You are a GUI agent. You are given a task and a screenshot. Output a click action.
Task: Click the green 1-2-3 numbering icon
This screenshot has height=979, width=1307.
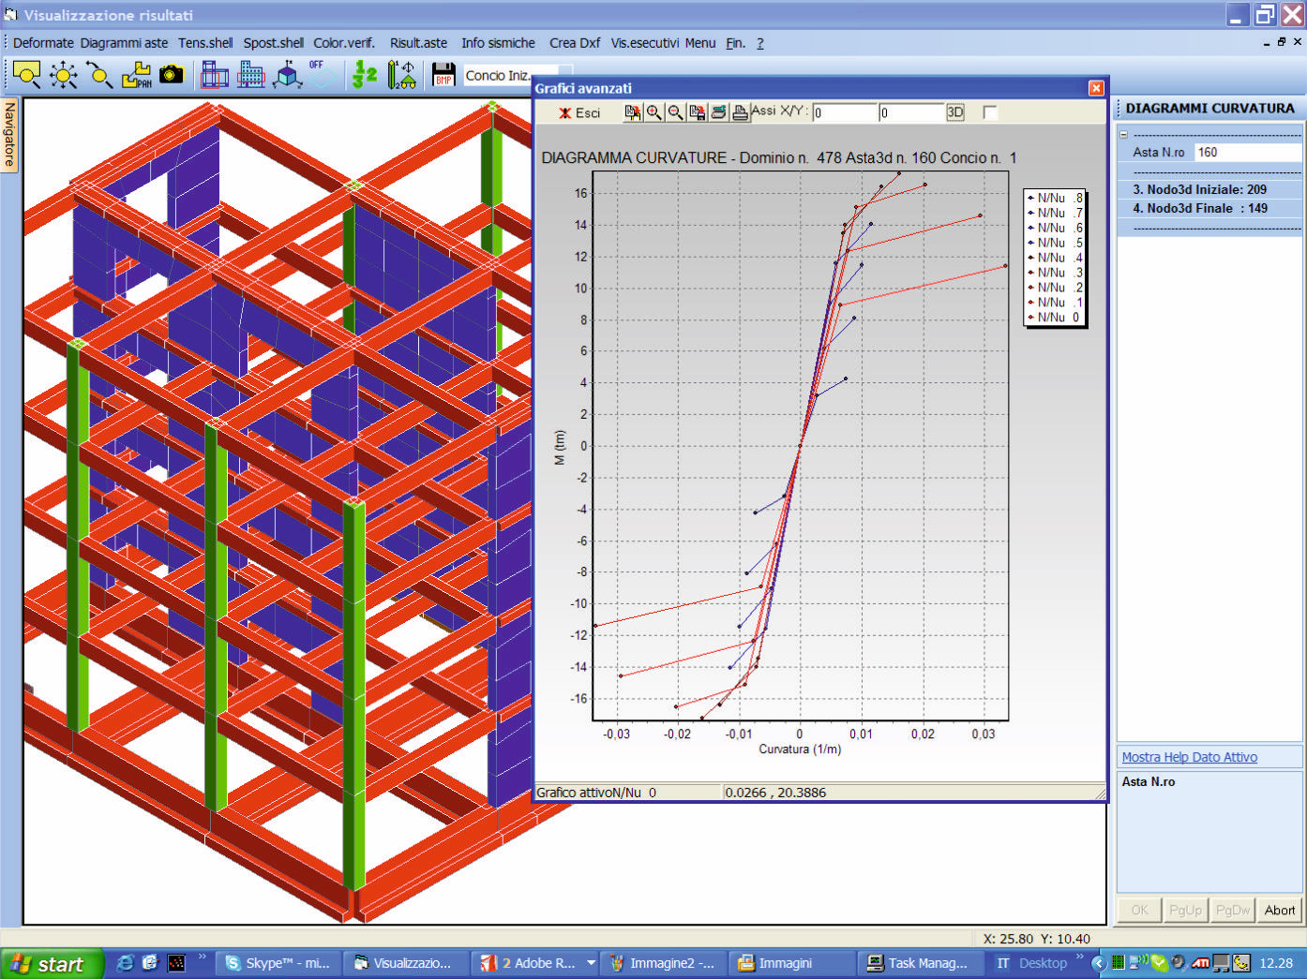pos(364,75)
